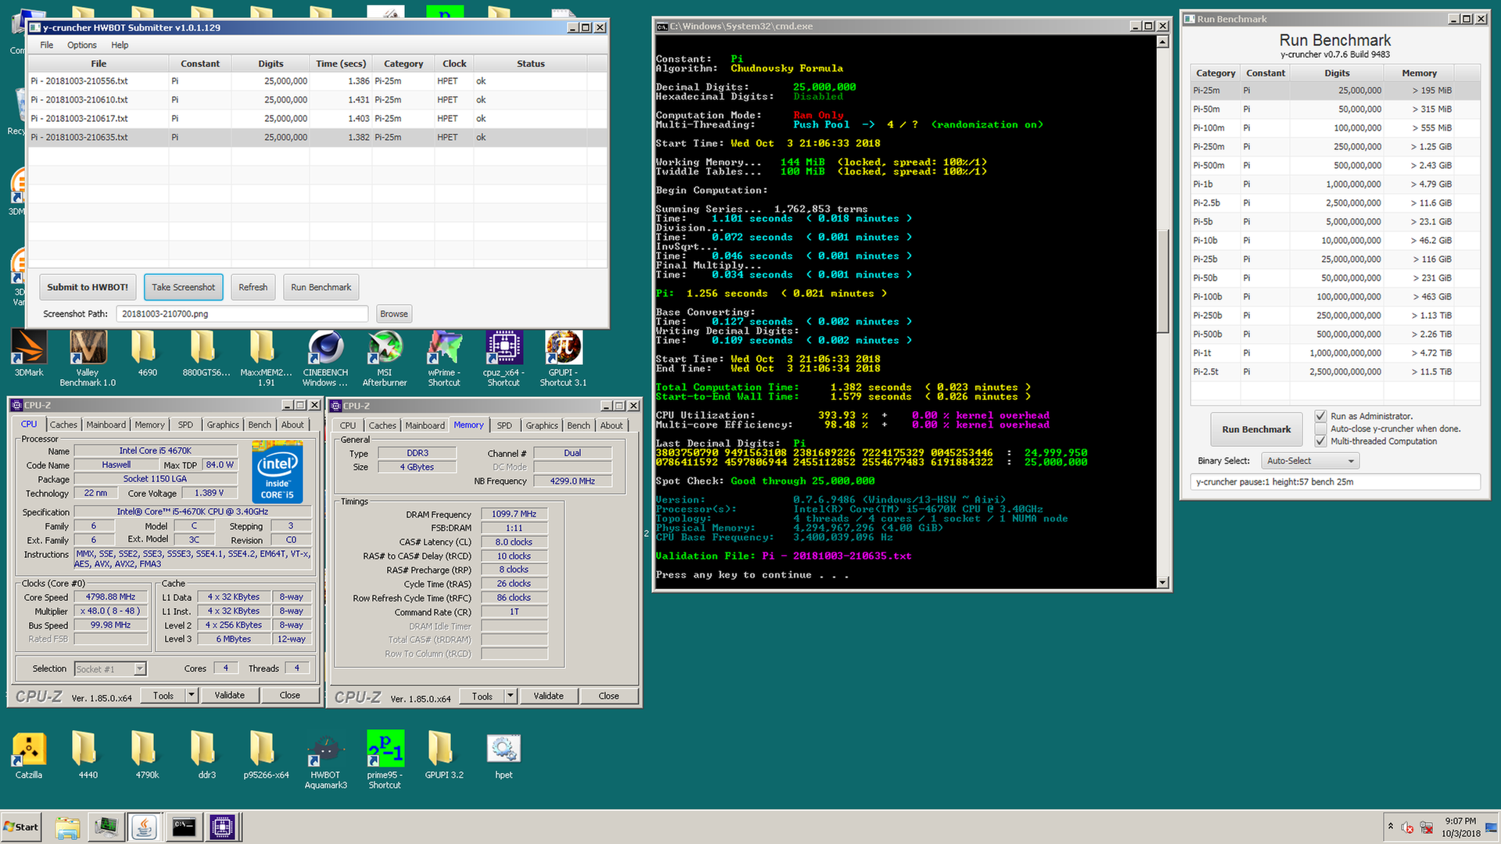1501x844 pixels.
Task: Open the Socket #1 selection dropdown
Action: (110, 669)
